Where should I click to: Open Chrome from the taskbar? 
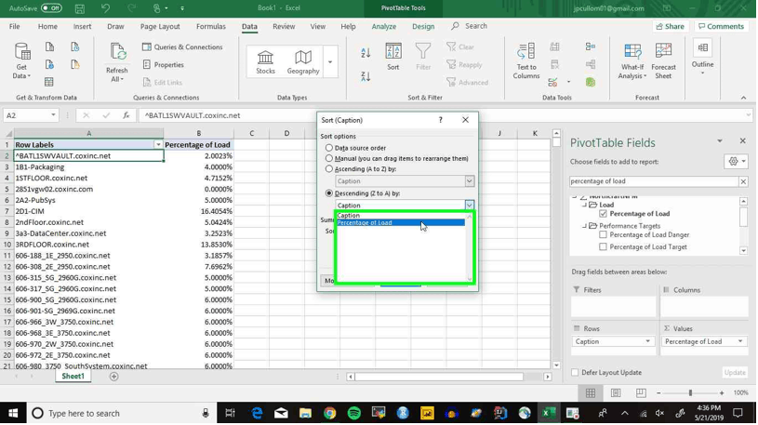330,414
